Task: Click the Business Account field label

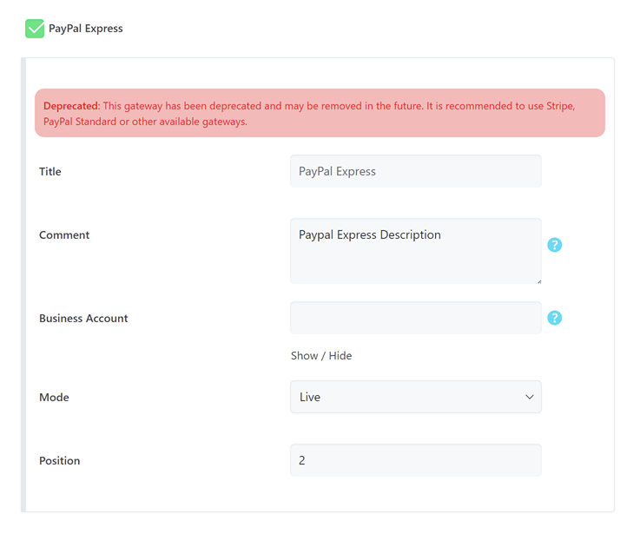Action: 83,319
